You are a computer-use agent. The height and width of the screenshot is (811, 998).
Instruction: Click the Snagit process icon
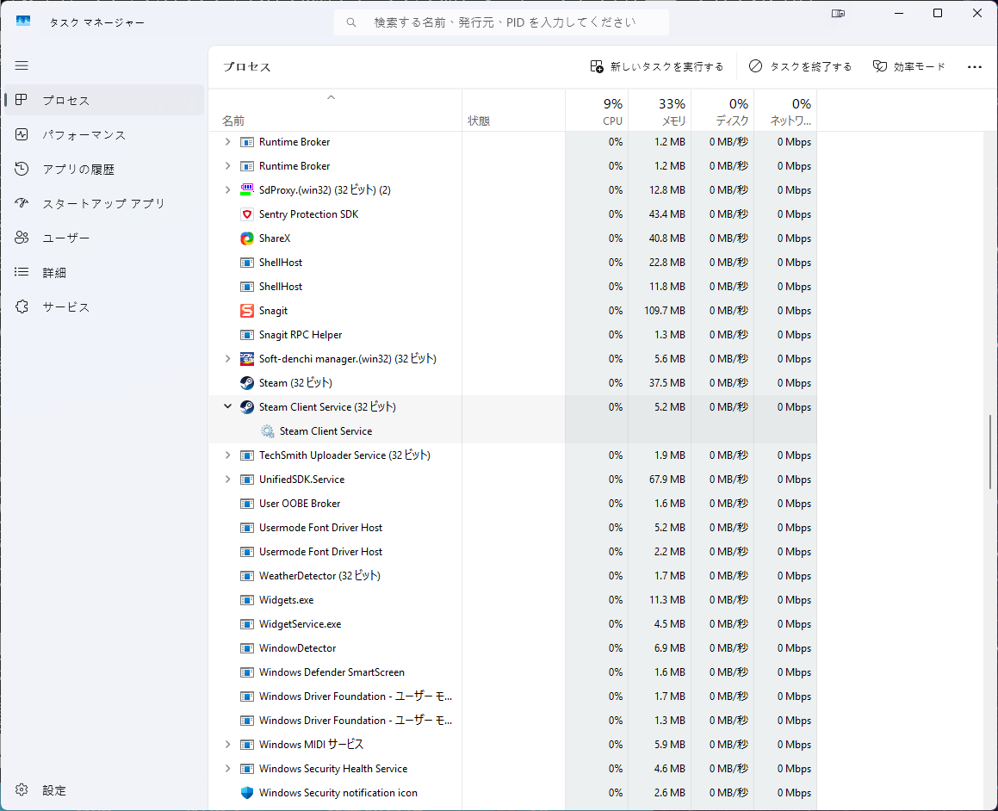click(x=247, y=311)
